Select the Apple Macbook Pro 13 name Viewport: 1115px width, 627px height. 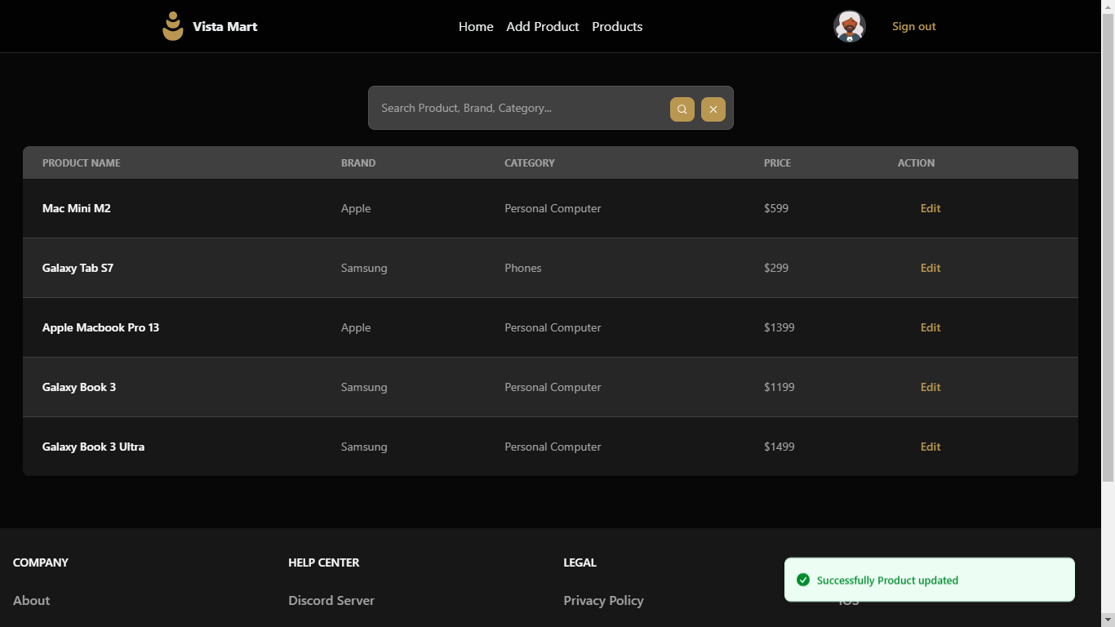(x=100, y=327)
